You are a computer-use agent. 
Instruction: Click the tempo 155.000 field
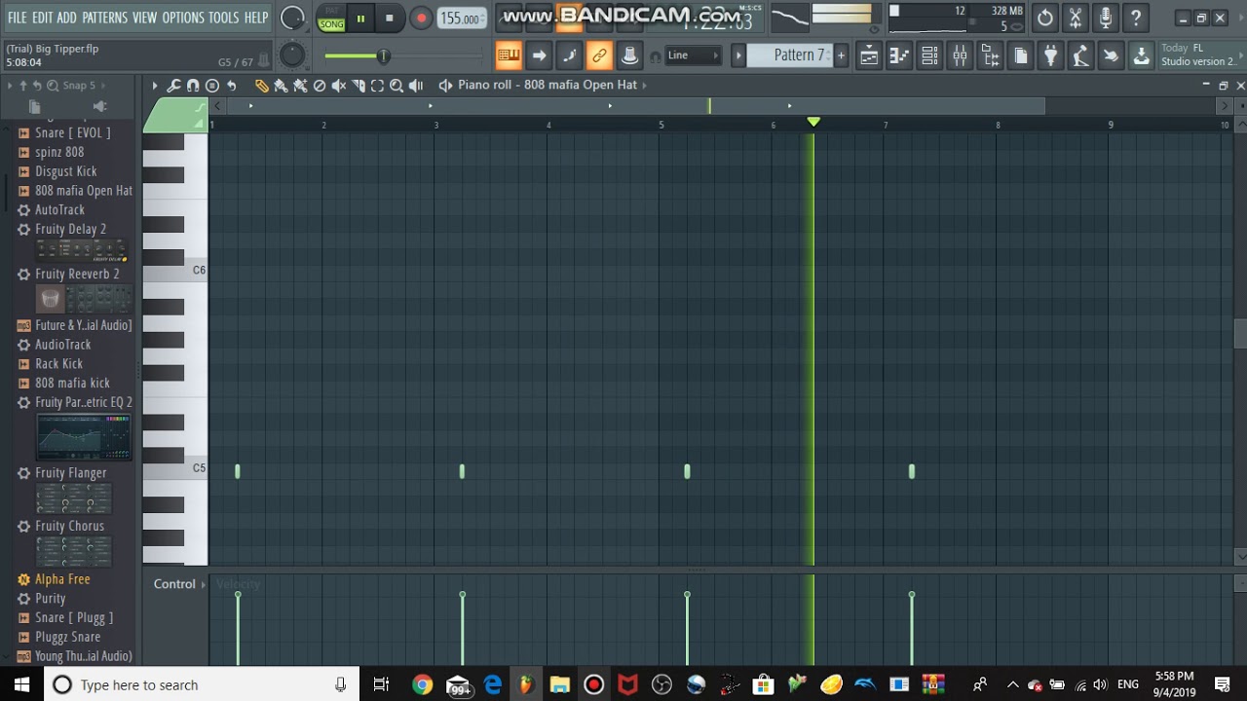click(461, 18)
